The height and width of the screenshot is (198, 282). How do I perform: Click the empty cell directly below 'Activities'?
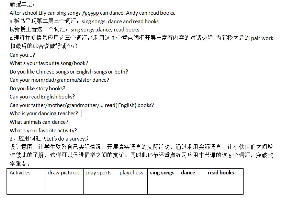tap(26, 182)
